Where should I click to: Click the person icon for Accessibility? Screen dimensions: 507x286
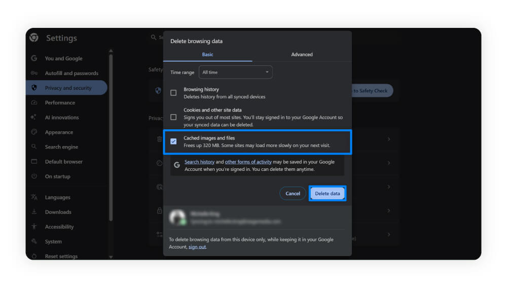[34, 227]
